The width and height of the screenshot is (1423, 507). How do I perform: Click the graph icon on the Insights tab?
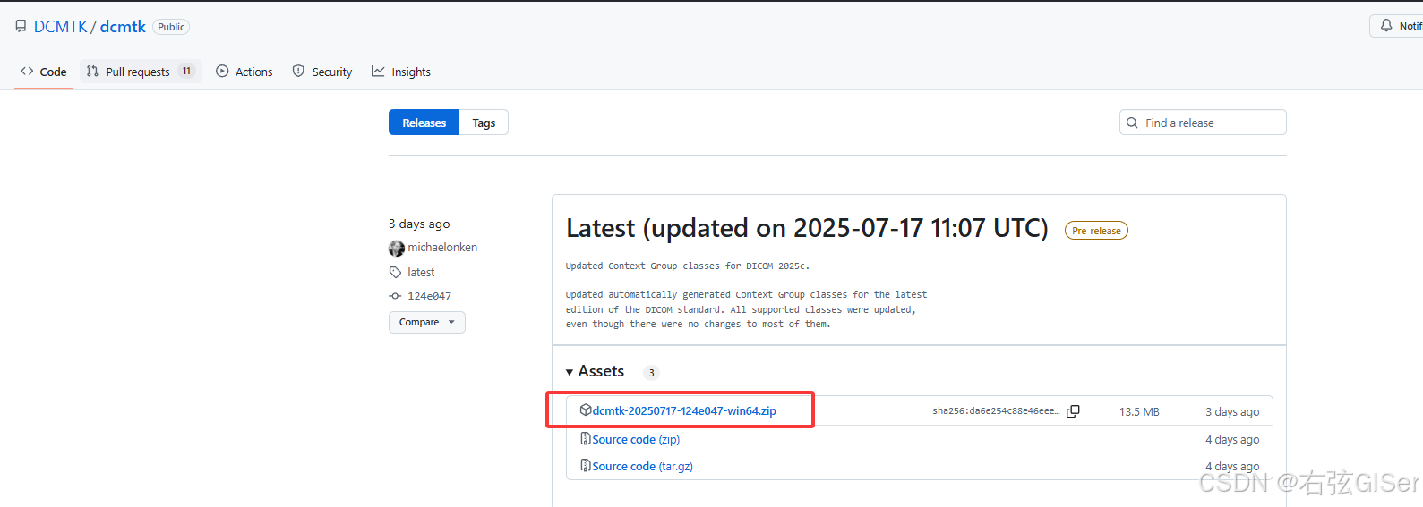tap(378, 72)
